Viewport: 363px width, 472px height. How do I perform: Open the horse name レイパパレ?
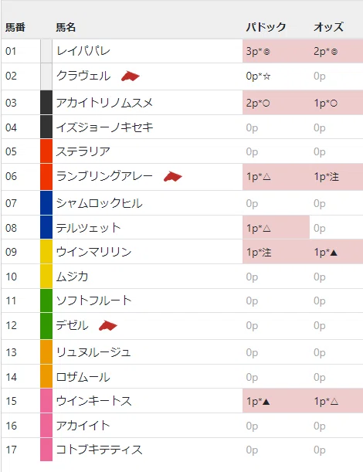coord(83,51)
